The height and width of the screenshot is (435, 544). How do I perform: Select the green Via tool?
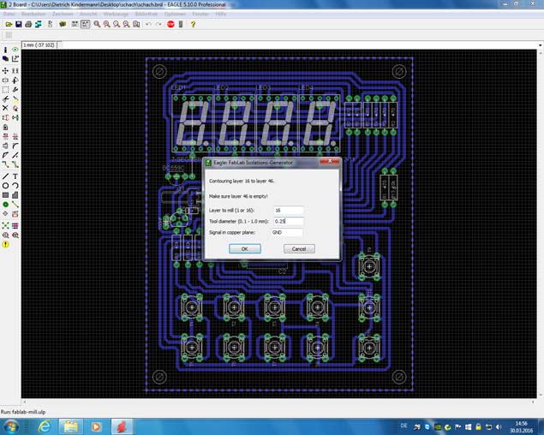(x=5, y=205)
